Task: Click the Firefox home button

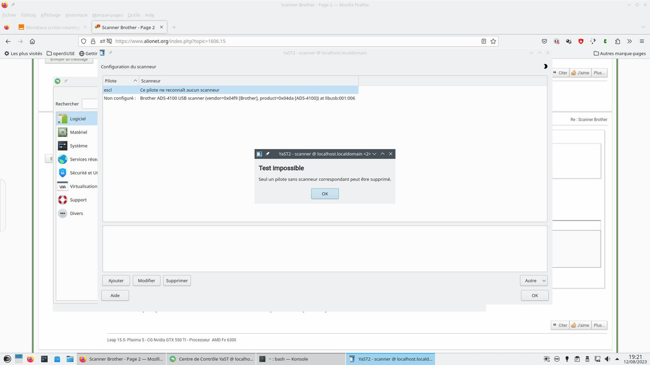Action: (x=32, y=41)
